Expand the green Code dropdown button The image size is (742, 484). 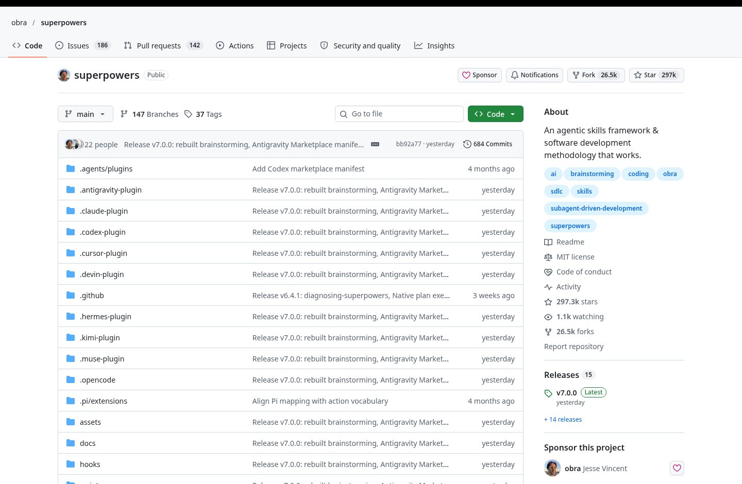point(496,114)
